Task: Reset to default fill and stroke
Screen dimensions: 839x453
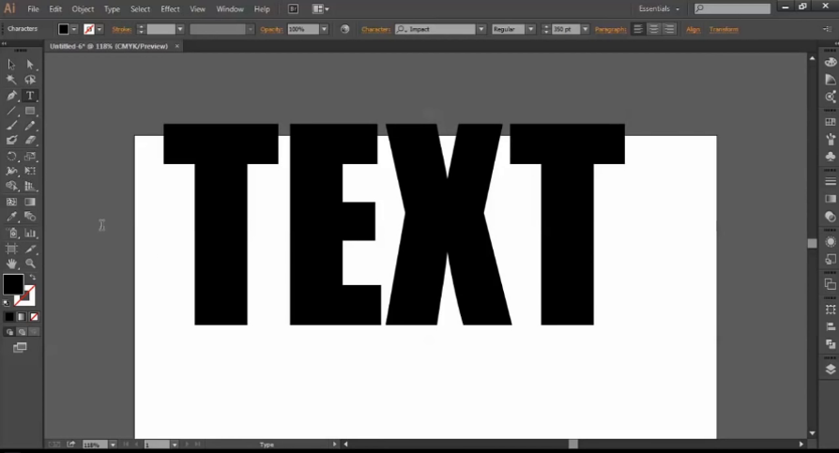Action: click(7, 303)
